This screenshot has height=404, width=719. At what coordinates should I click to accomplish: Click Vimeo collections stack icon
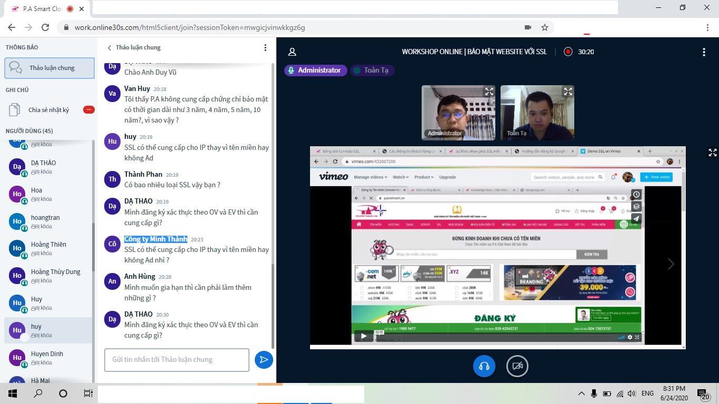click(x=636, y=207)
